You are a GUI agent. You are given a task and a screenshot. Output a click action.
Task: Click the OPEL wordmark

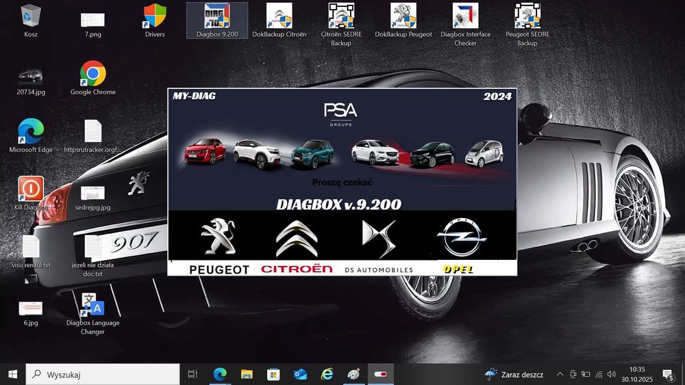point(458,269)
